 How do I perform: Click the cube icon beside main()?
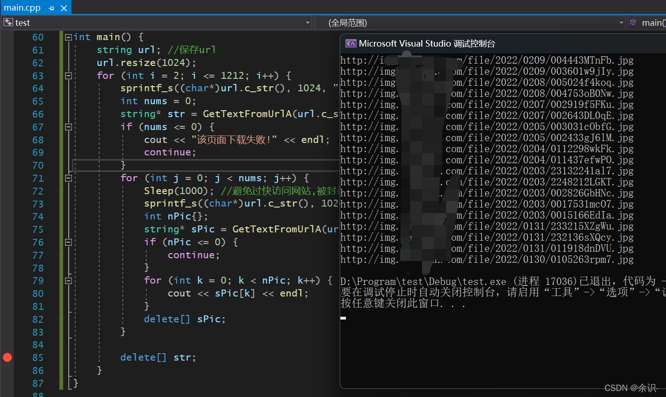[x=633, y=22]
